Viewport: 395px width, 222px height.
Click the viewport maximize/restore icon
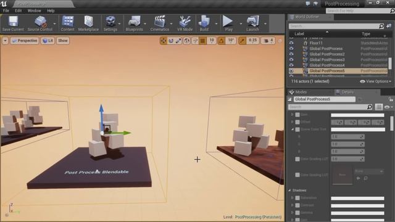tap(280, 41)
